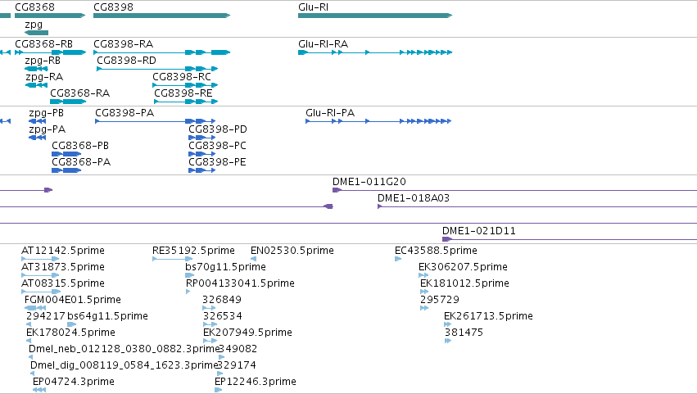Click the 326534 EST label

click(x=223, y=316)
